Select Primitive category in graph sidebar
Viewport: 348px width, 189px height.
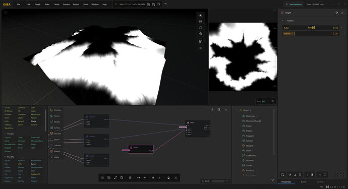(55, 110)
